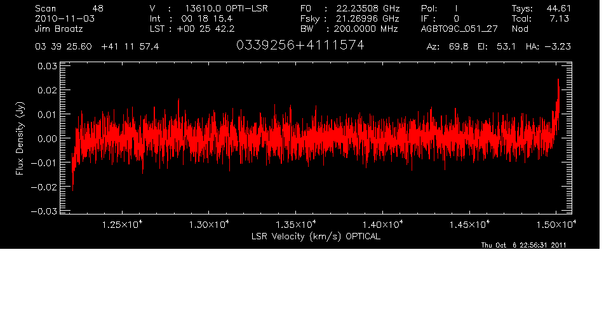Image resolution: width=611 pixels, height=311 pixels.
Task: Select velocity value 13610.0 OPTI-LSR
Action: tap(226, 8)
